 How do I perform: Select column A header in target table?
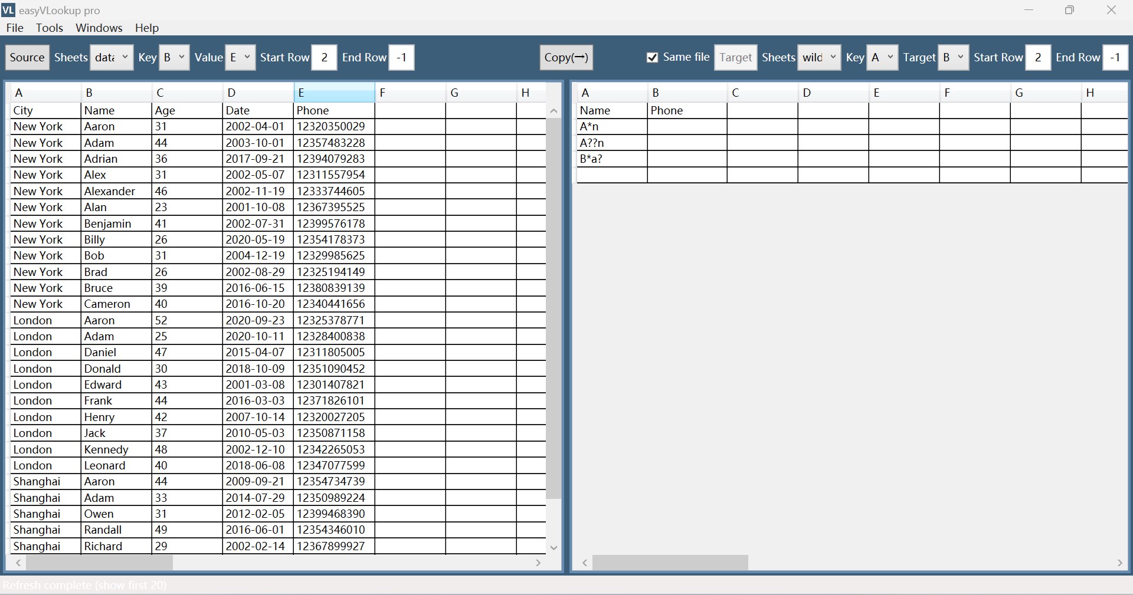tap(612, 93)
